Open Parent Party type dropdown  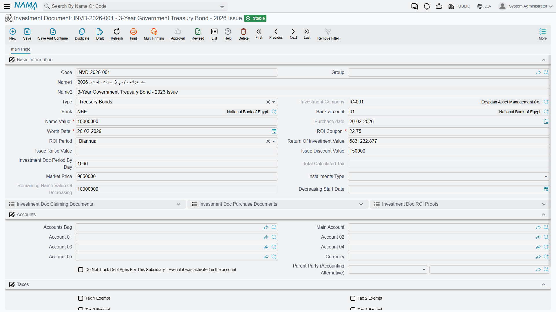424,270
